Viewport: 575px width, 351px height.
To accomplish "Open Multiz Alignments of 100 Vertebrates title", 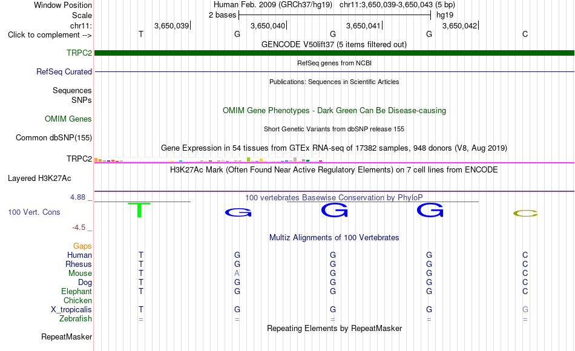I will (334, 238).
